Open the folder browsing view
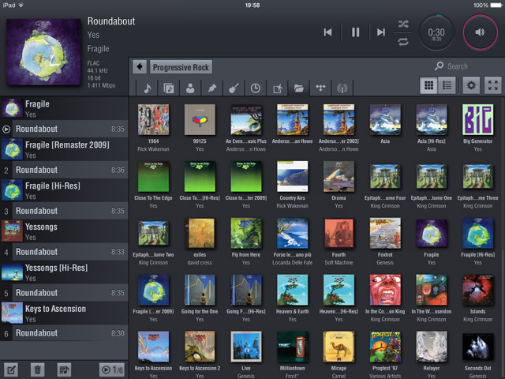Viewport: 505px width, 379px height. pyautogui.click(x=299, y=88)
